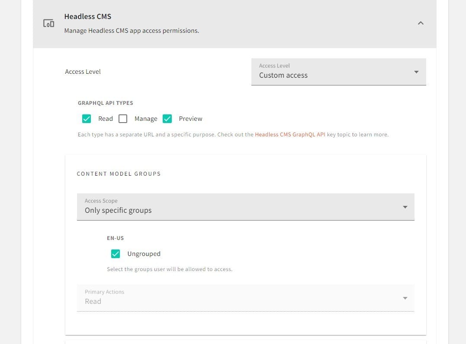Image resolution: width=466 pixels, height=344 pixels.
Task: Uncheck the Read GraphQL API checkbox
Action: point(87,119)
